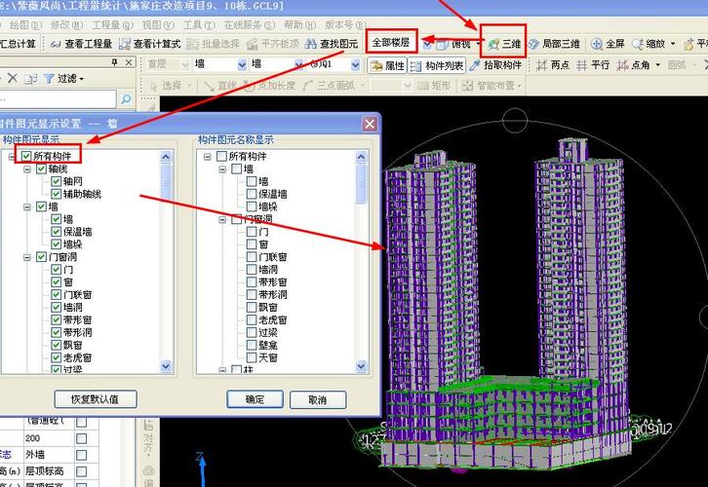Click the 汇总计算 toolbar button
Image resolution: width=708 pixels, height=487 pixels.
coord(18,44)
